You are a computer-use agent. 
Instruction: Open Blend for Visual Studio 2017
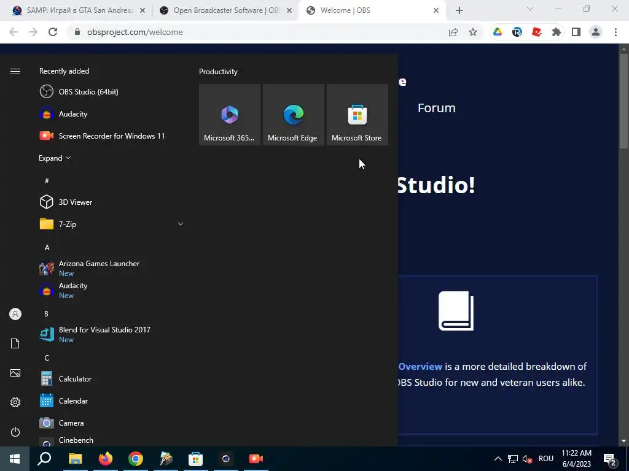click(112, 334)
